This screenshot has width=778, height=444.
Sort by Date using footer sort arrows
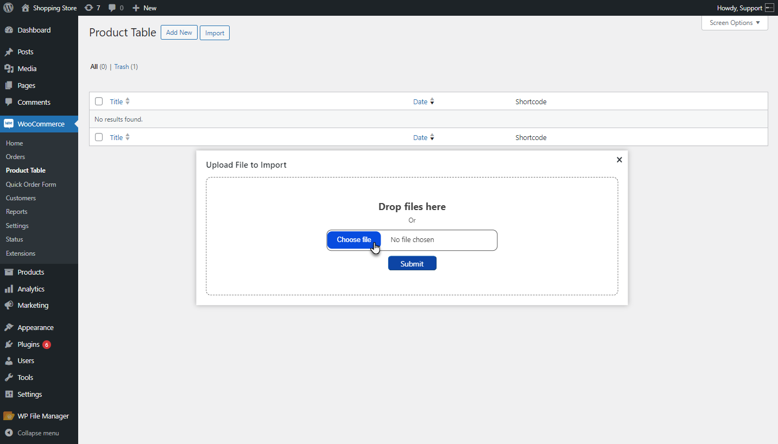click(432, 137)
